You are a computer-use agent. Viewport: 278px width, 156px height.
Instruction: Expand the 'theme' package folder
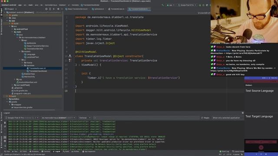point(22,62)
